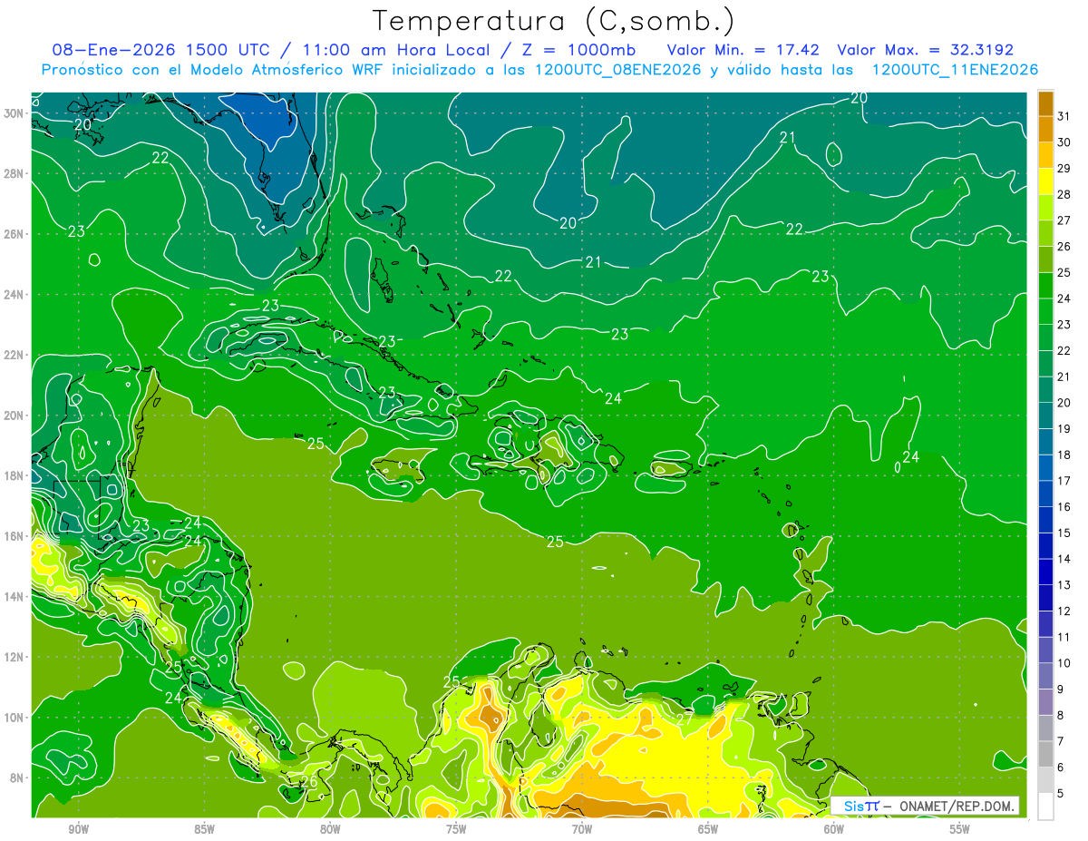The width and height of the screenshot is (1088, 841).
Task: Click the ONAMET/REP.DOM. credit label
Action: click(x=956, y=806)
